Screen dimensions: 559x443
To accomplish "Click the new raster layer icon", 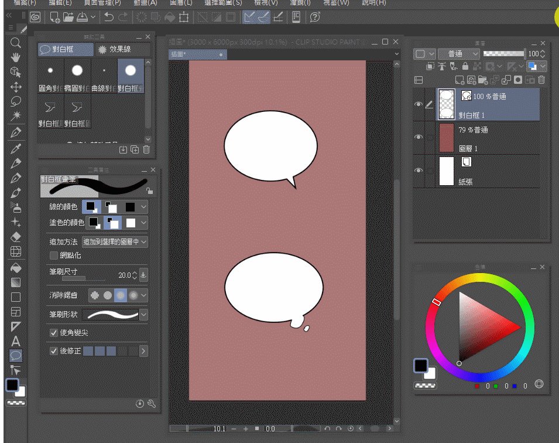I will point(459,80).
